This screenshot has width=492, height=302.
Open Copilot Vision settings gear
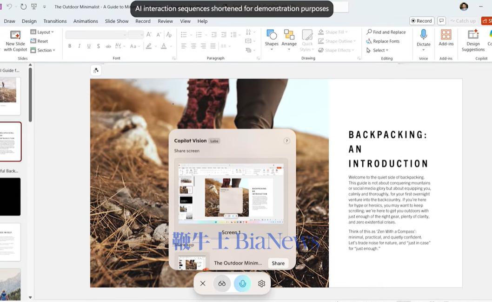point(262,283)
